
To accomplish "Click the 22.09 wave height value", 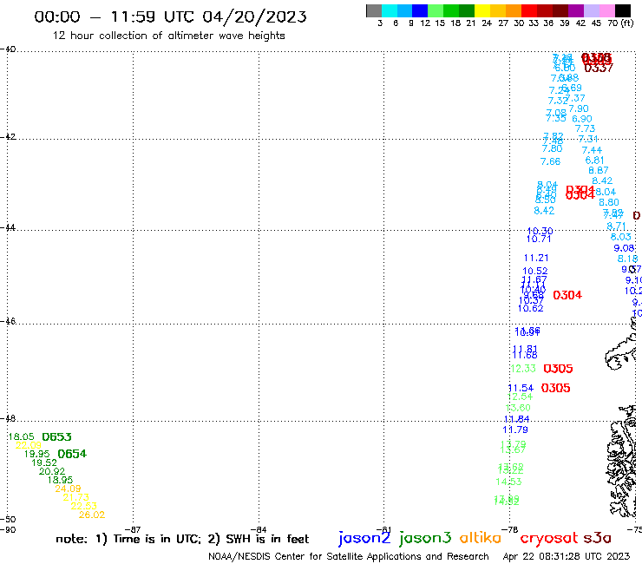I will tap(29, 445).
